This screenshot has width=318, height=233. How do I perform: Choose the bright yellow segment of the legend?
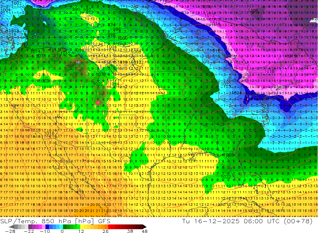coord(82,227)
